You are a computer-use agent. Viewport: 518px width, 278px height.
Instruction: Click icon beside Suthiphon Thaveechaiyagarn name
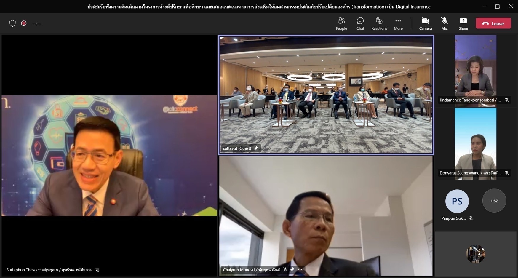(x=97, y=270)
